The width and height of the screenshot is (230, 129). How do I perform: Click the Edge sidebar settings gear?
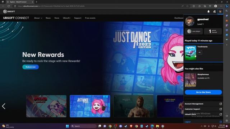tap(227, 121)
